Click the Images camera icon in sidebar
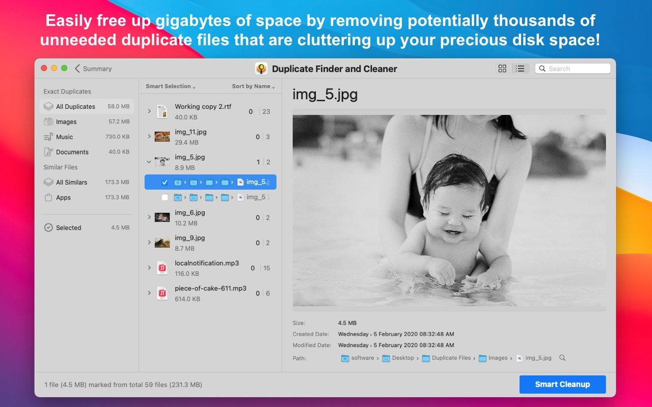Screen dimensions: 652x407 coord(48,122)
